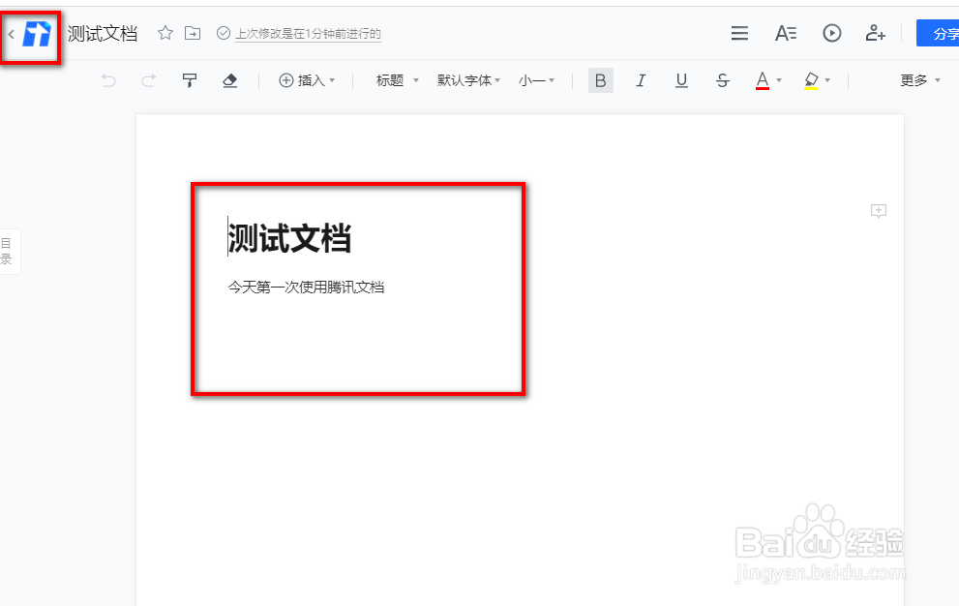Image resolution: width=959 pixels, height=606 pixels.
Task: Click the blue 分享 share button
Action: coord(939,33)
